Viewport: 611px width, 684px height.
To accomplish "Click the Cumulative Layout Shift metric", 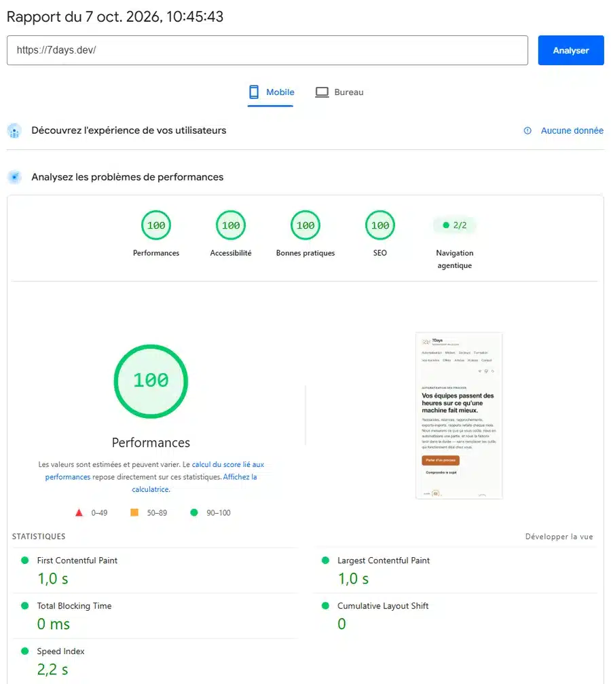I will (456, 616).
